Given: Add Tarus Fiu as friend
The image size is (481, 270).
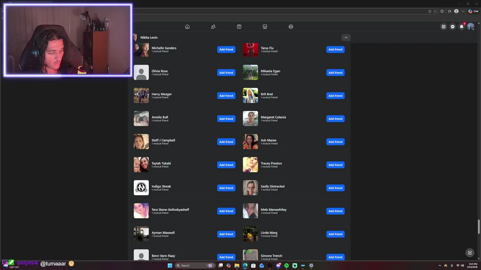Looking at the screenshot, I should pos(335,49).
